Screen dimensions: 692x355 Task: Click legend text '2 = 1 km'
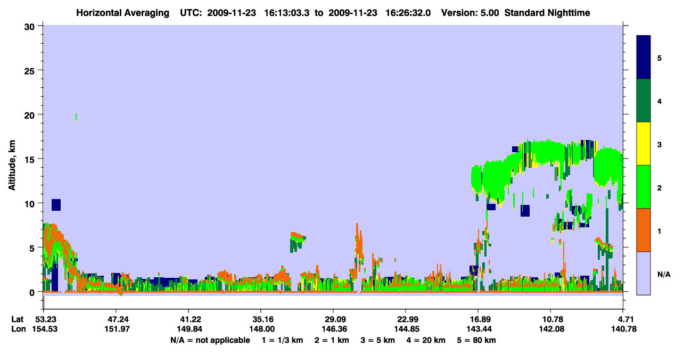tap(333, 340)
